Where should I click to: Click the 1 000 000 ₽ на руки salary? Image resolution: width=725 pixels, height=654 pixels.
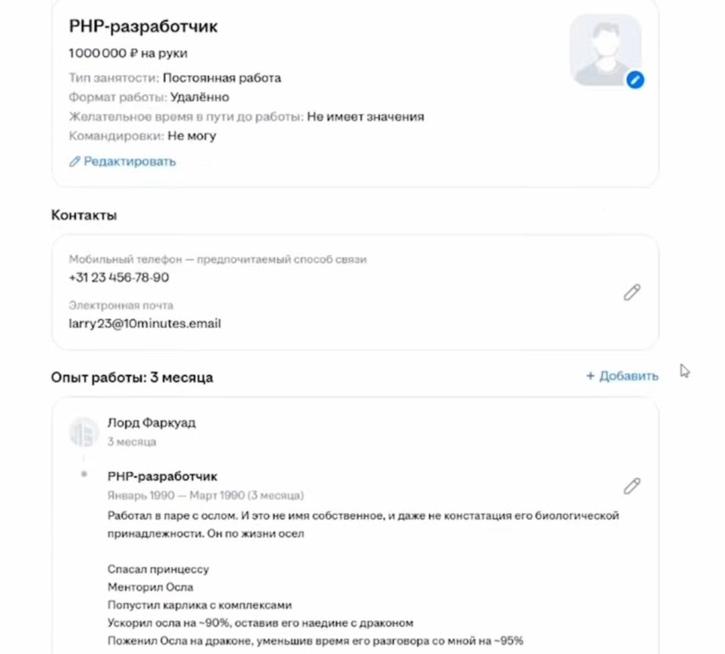click(128, 53)
